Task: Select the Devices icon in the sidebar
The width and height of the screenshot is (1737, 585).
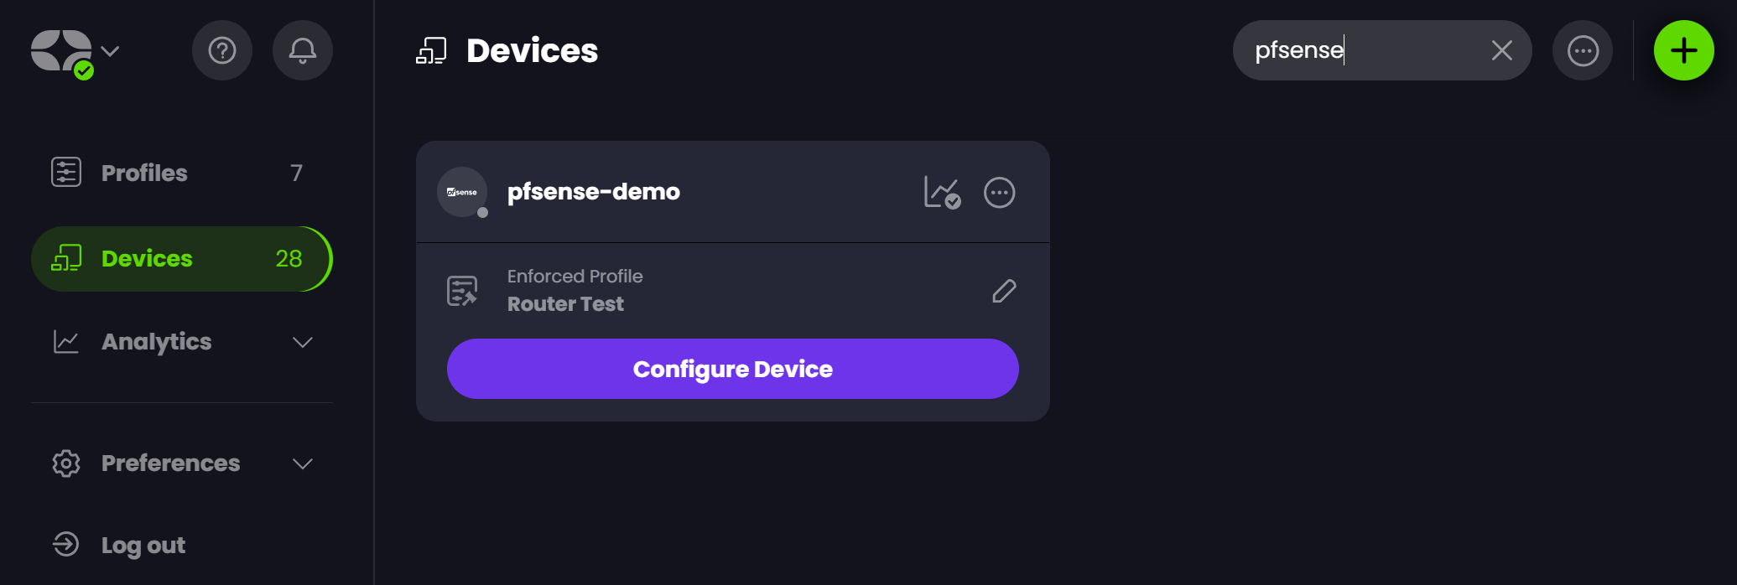Action: click(67, 258)
